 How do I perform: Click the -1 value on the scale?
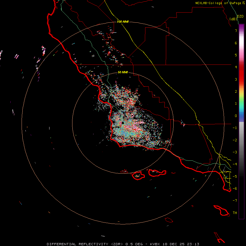[235, 128]
